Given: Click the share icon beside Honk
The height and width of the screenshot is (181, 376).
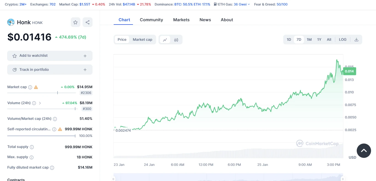Looking at the screenshot, I should point(88,22).
